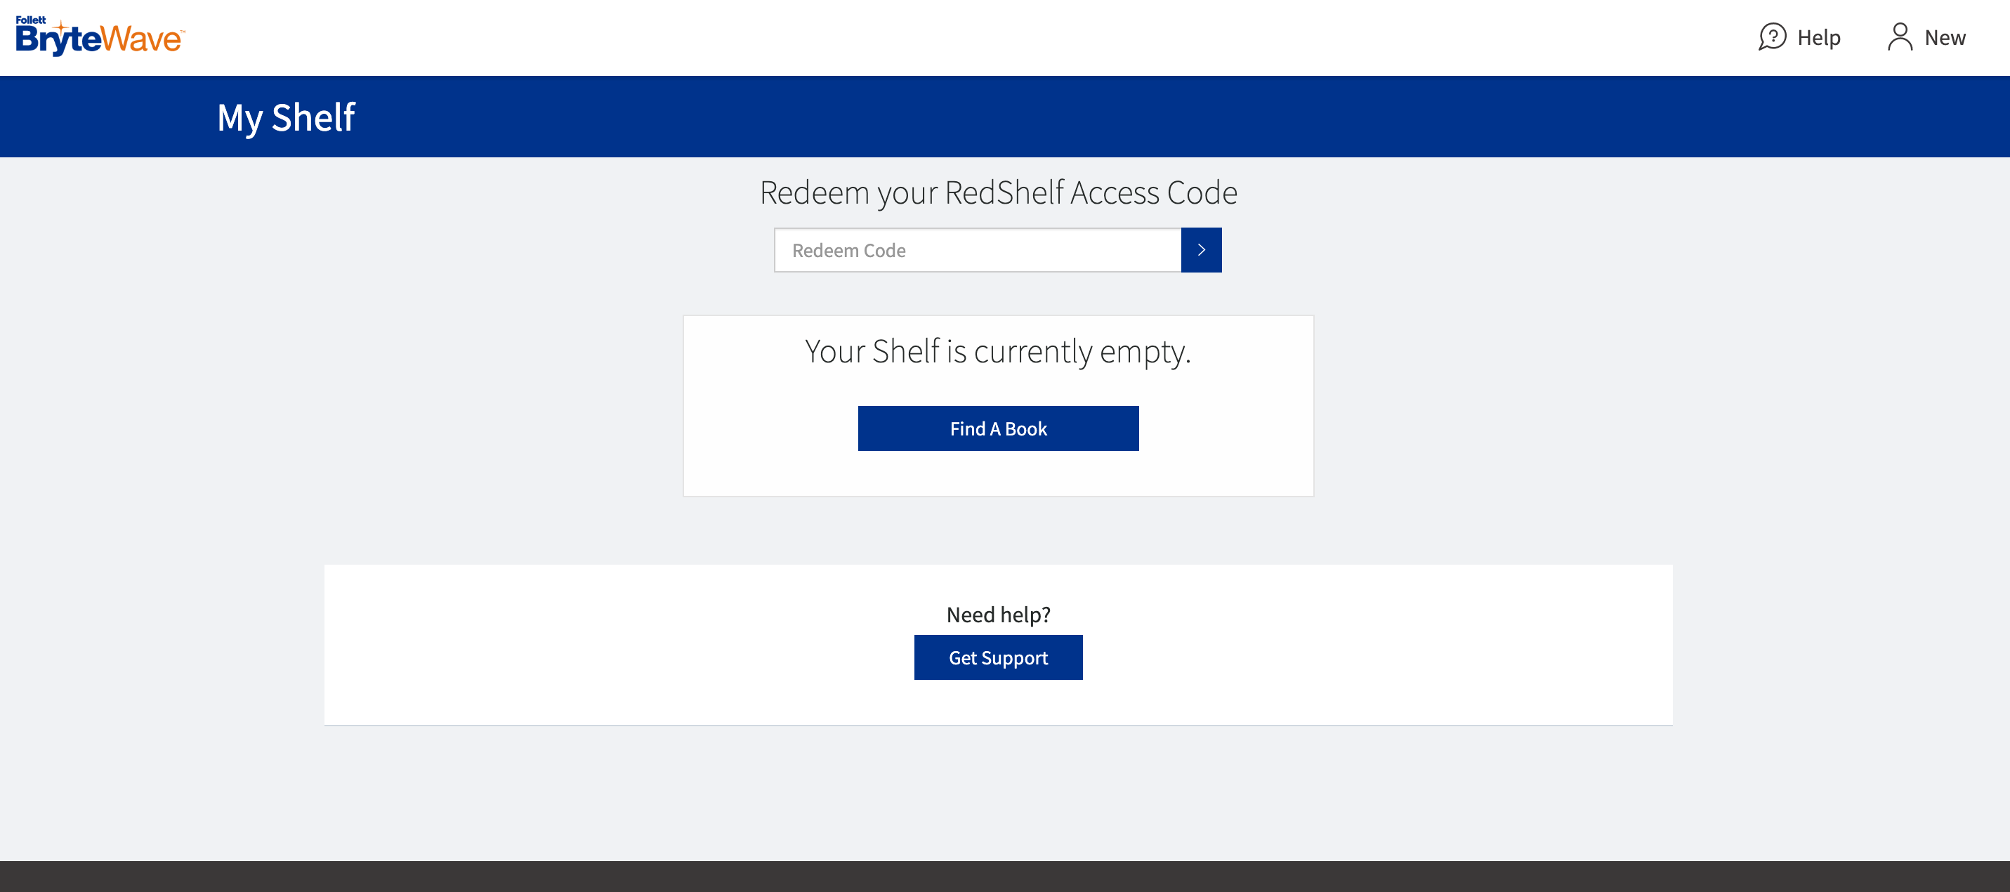Click the Follett BryteWave logo

(x=100, y=37)
